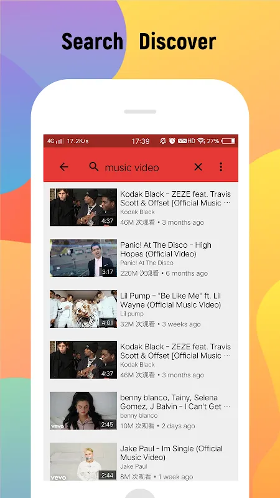
Task: Tap the 2:45 duration badge
Action: [x=108, y=425]
